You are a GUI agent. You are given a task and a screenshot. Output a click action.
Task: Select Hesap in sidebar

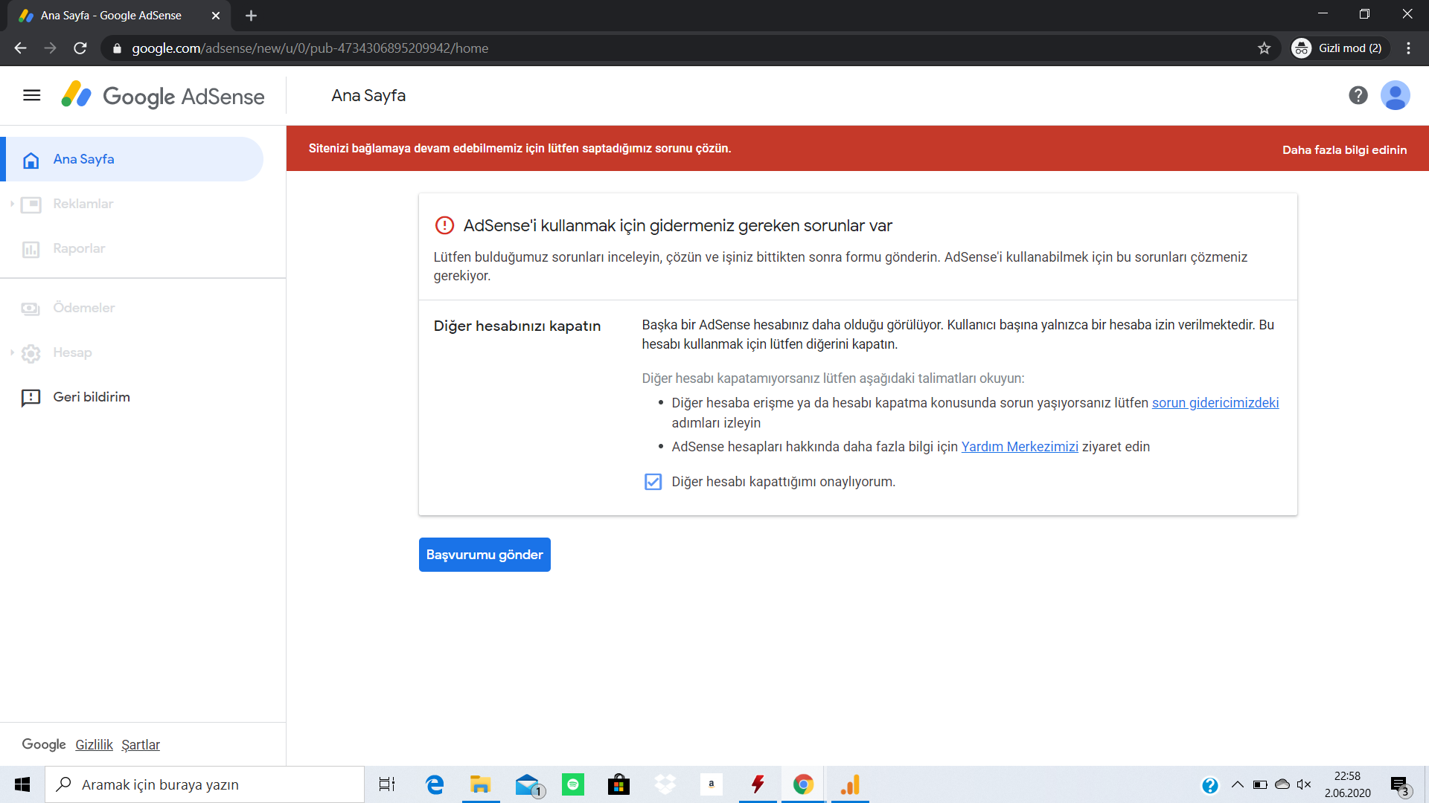coord(132,352)
